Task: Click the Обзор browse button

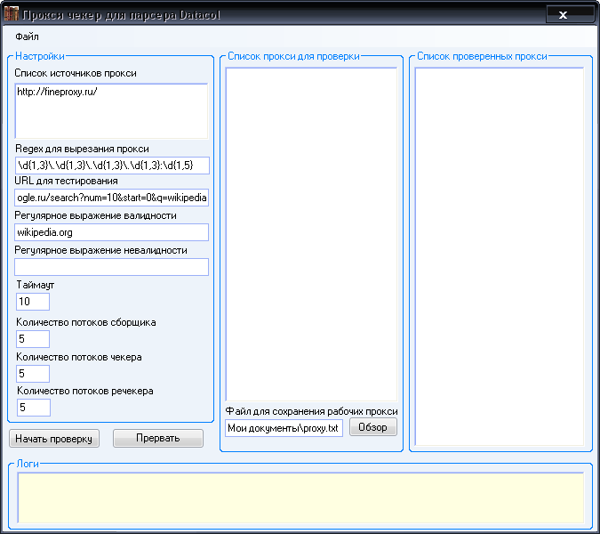Action: [372, 428]
